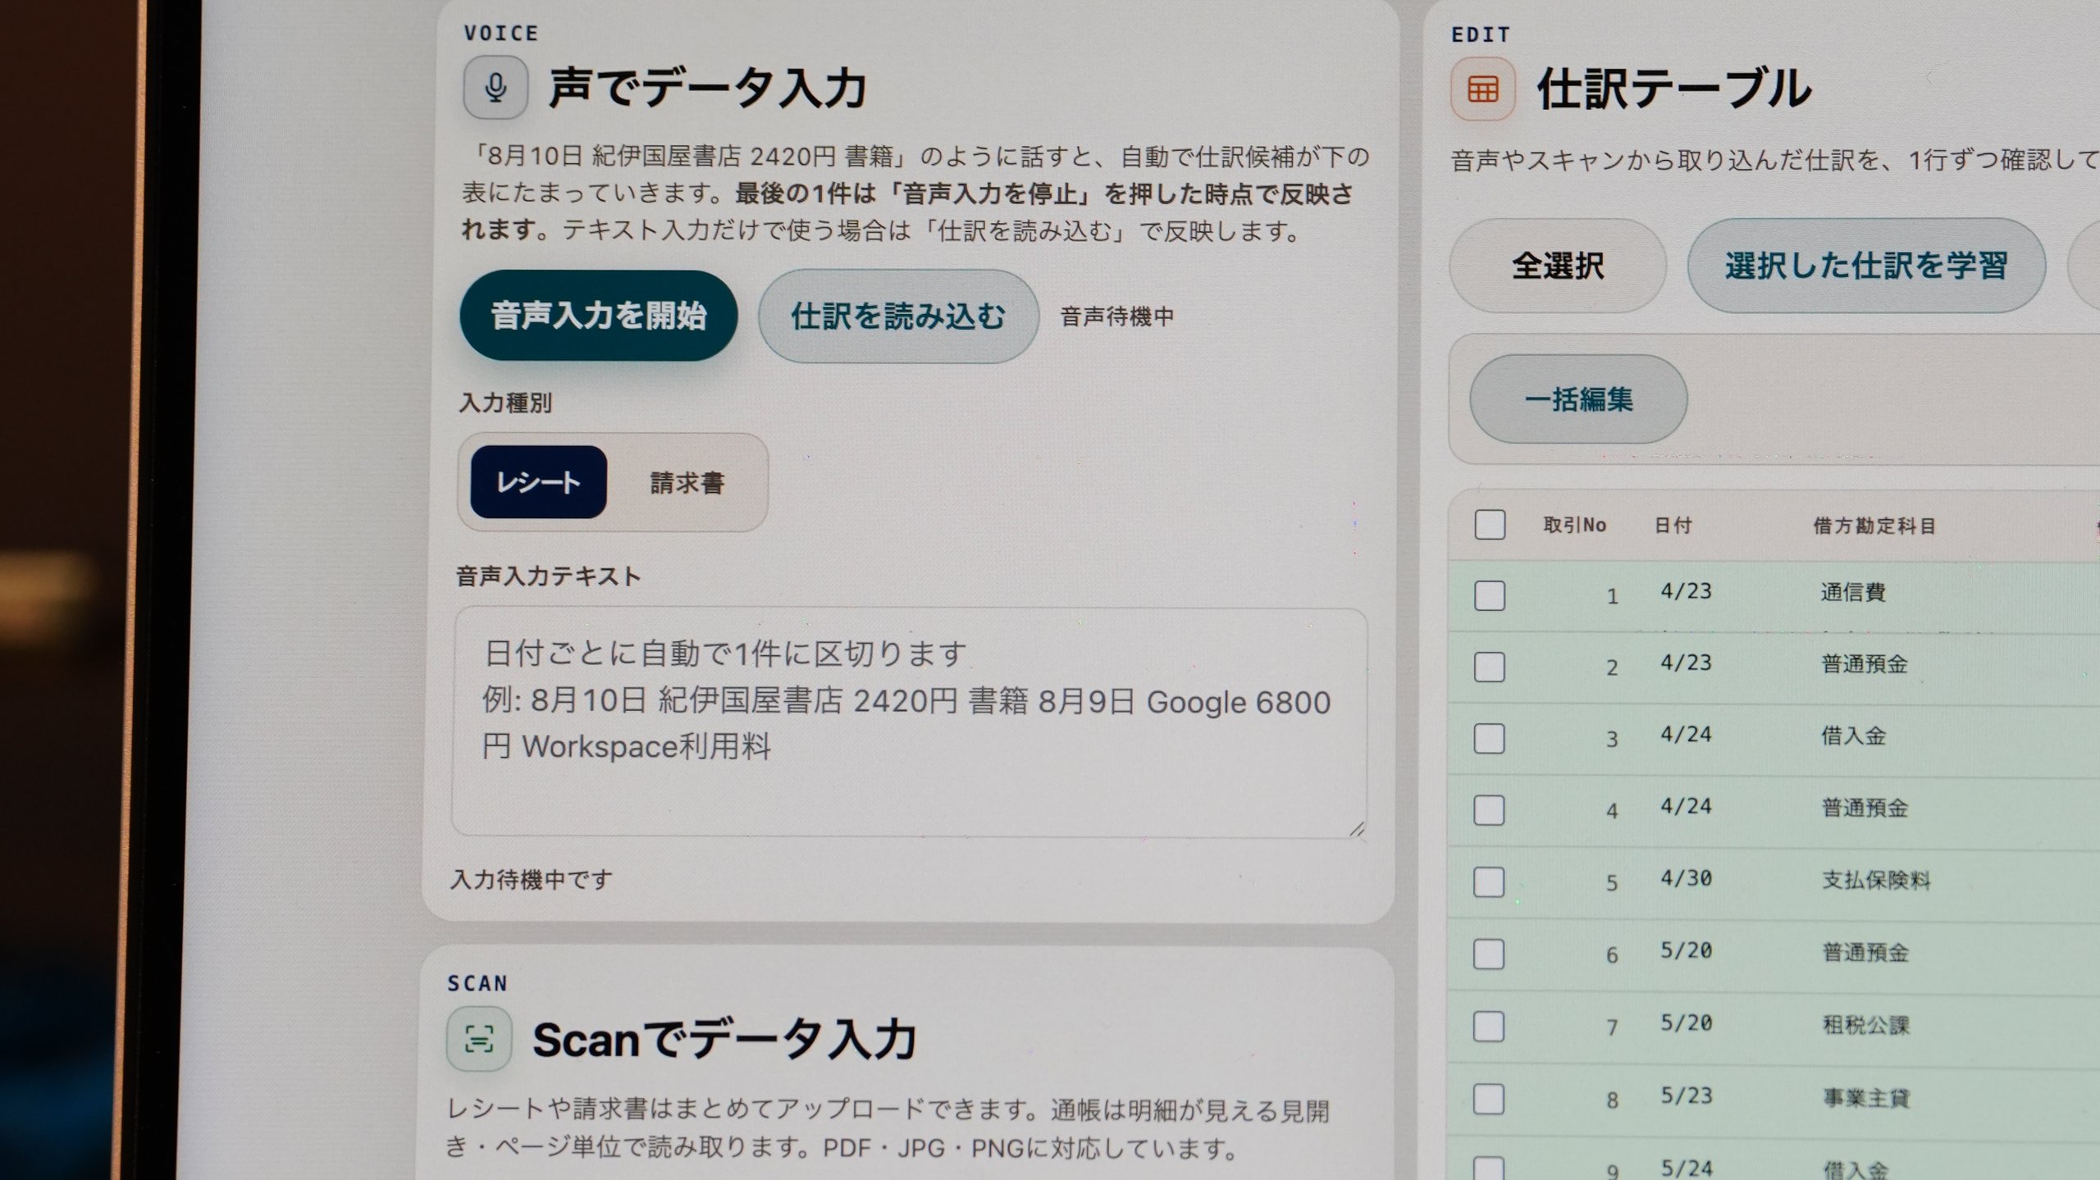Click the 声でデータ入力 heading
The width and height of the screenshot is (2100, 1180).
[707, 88]
